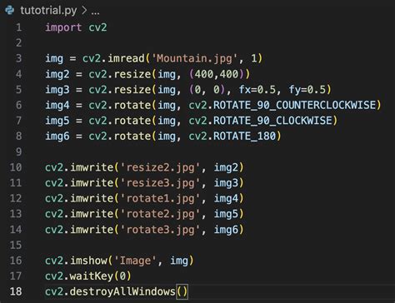
Task: Click 'ROTATE_90_COUNTERCLOCKWISE' constant
Action: coord(294,105)
